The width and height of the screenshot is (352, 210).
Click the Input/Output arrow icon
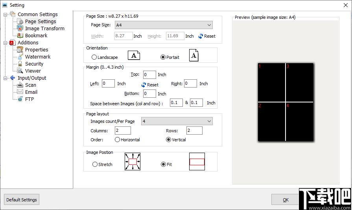[13, 78]
